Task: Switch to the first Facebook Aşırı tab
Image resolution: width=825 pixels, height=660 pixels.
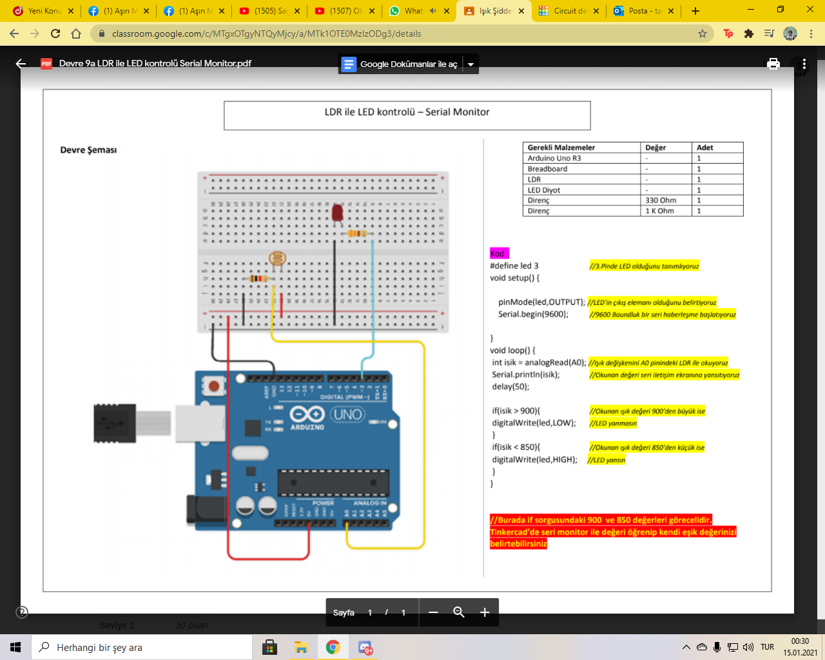Action: click(x=118, y=11)
